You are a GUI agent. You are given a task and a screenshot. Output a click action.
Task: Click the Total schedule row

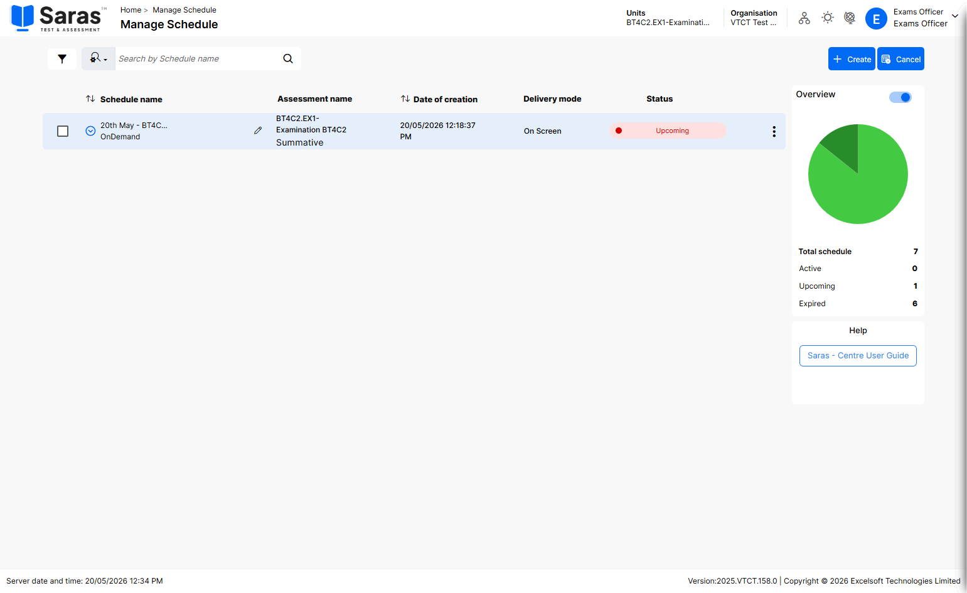click(x=858, y=252)
